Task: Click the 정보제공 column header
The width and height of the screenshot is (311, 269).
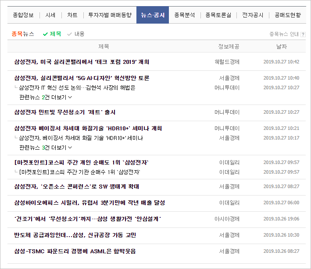Action: point(229,47)
